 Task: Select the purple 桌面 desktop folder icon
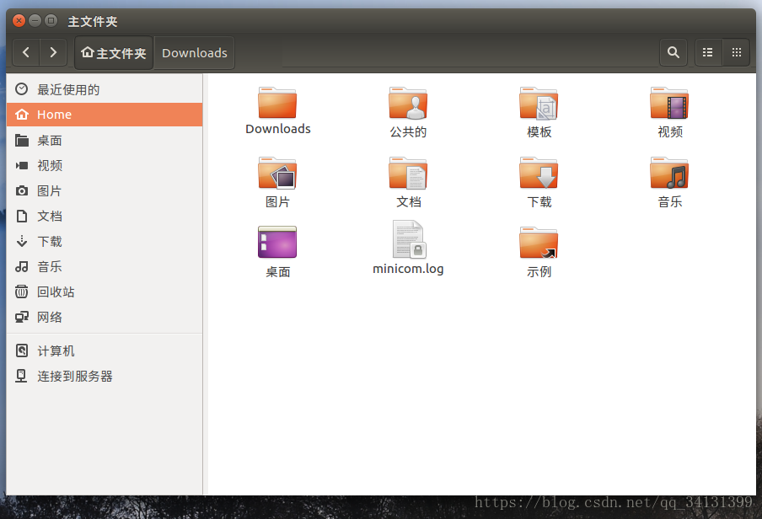point(277,242)
